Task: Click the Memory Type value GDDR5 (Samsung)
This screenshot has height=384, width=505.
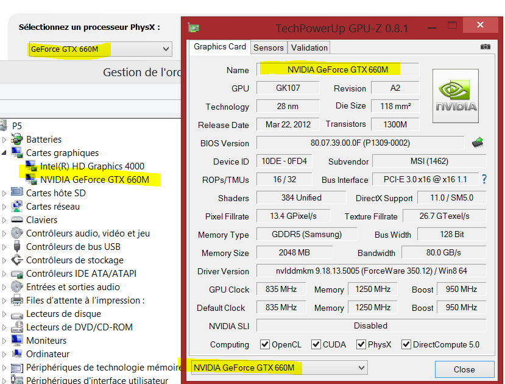Action: pyautogui.click(x=306, y=234)
